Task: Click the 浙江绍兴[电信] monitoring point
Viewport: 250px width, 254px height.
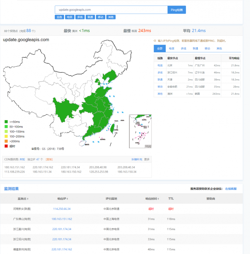Action: [22, 239]
